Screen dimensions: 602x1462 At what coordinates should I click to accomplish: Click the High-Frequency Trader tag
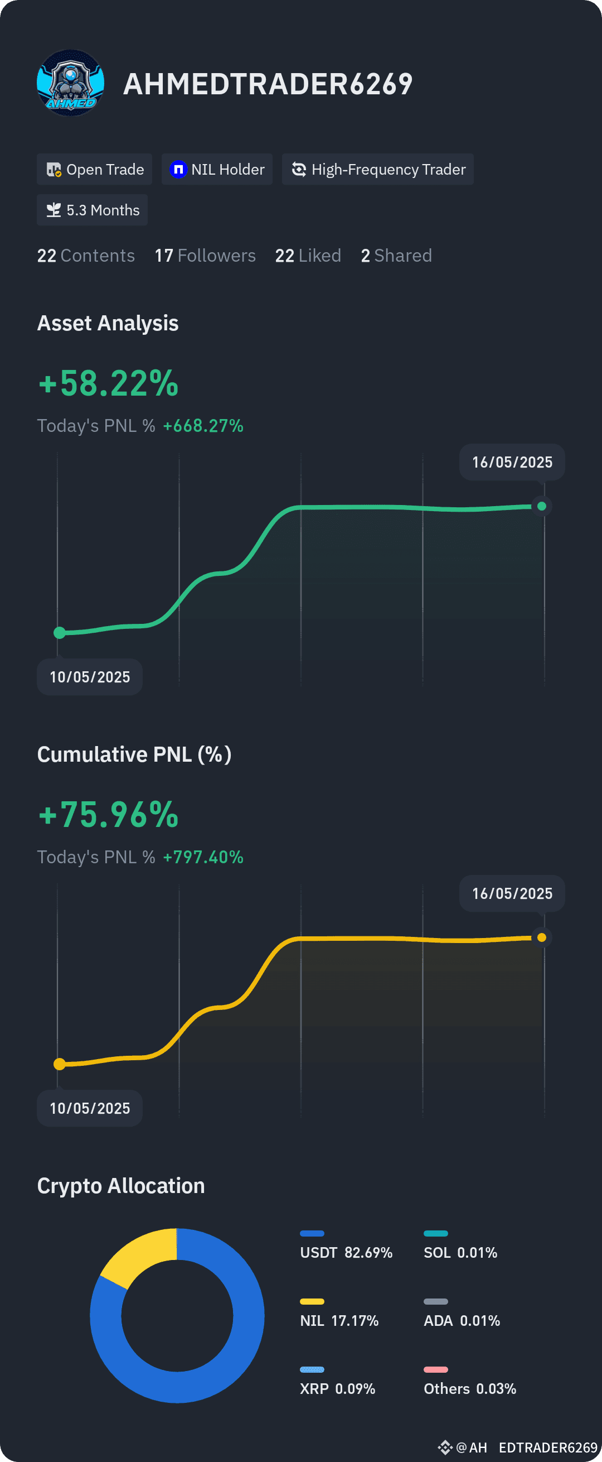pos(377,169)
